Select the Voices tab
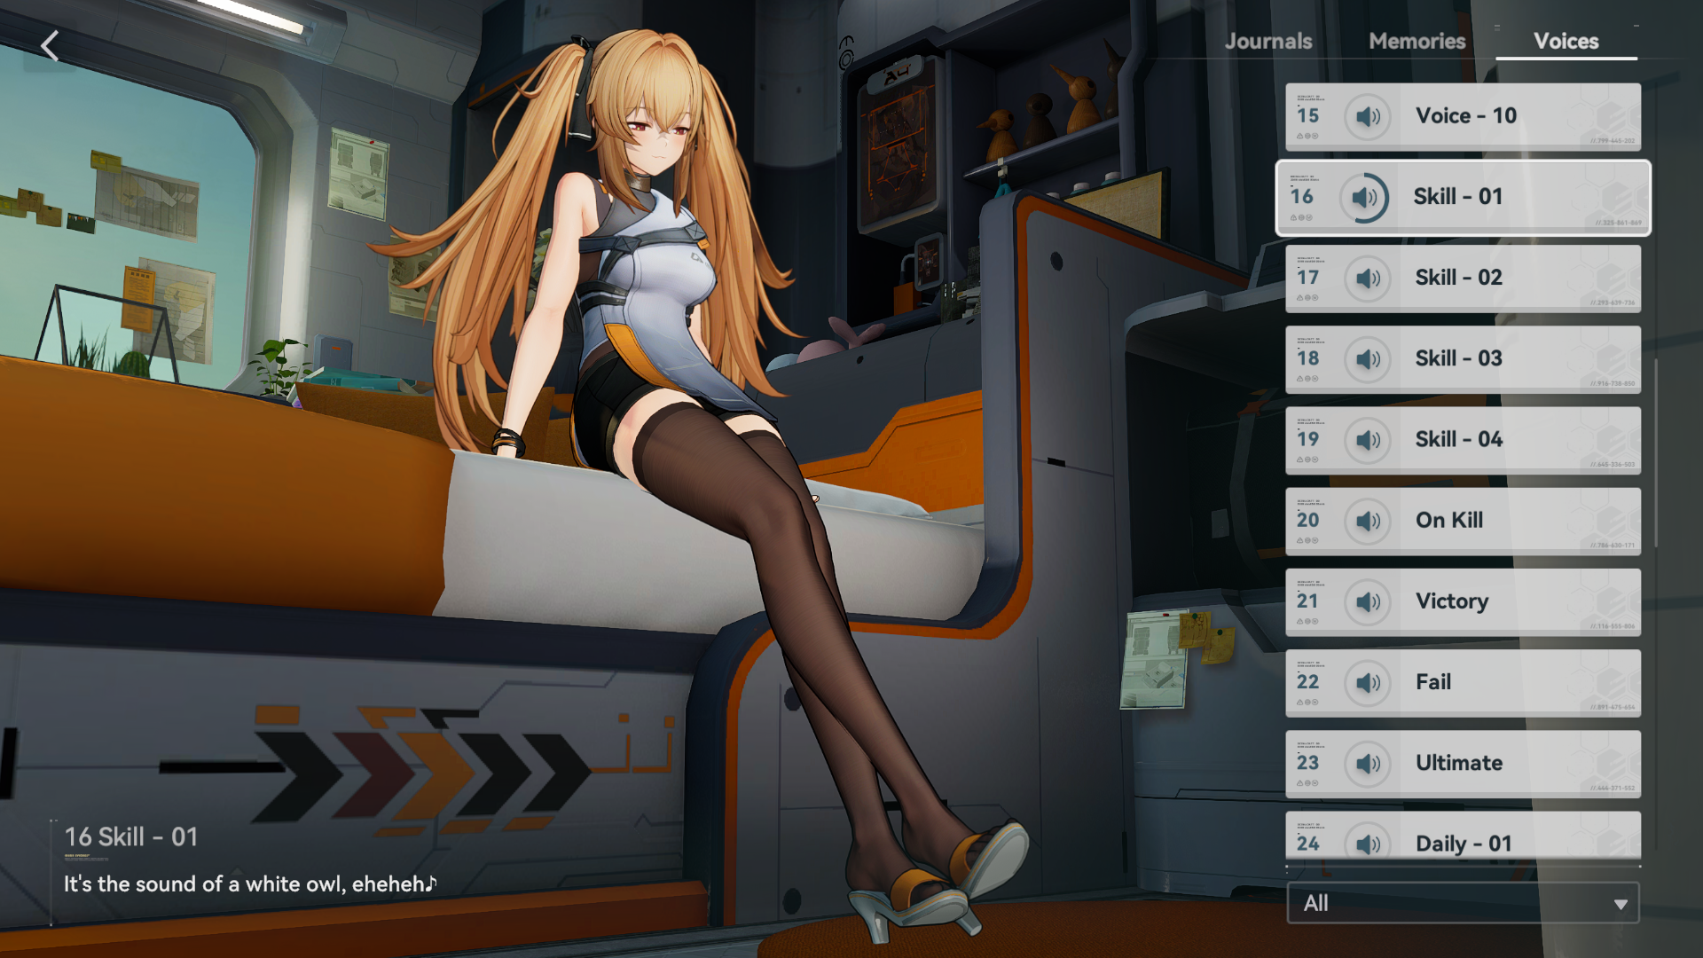 (x=1566, y=41)
